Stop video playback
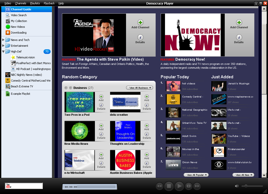 (169, 186)
